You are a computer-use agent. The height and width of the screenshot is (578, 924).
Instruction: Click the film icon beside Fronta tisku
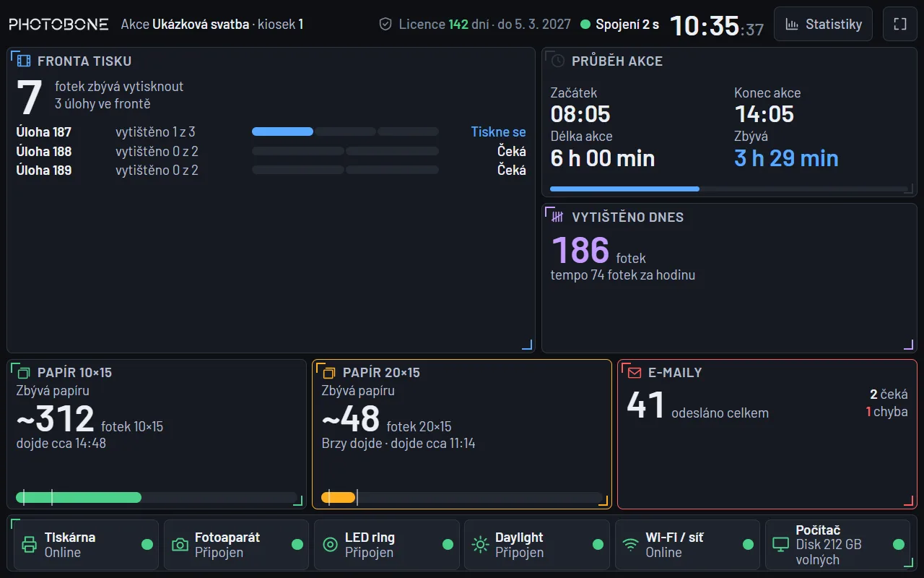click(x=25, y=61)
